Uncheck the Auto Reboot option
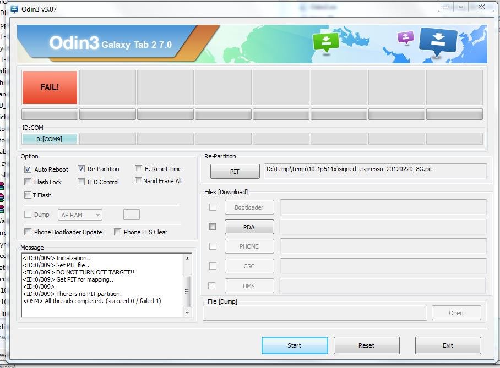Viewport: 500px width, 368px height. 28,169
